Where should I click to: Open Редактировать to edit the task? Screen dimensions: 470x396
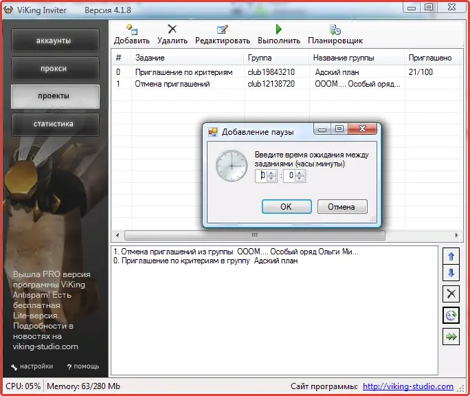coord(223,34)
